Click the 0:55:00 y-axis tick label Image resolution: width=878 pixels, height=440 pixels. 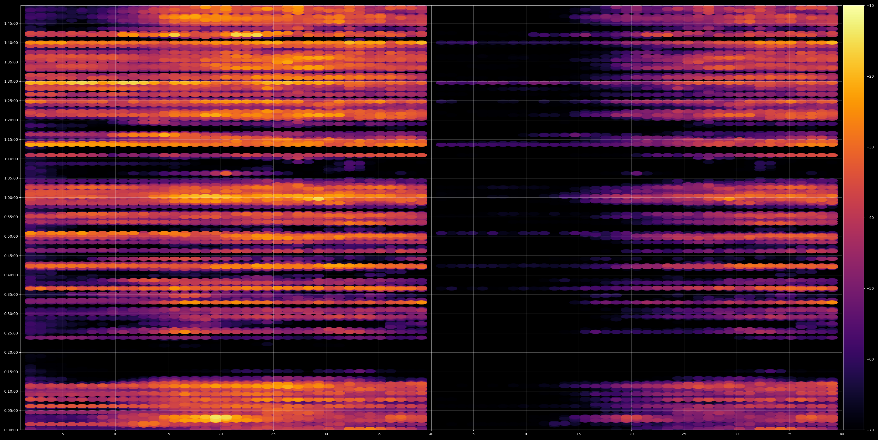pos(11,217)
